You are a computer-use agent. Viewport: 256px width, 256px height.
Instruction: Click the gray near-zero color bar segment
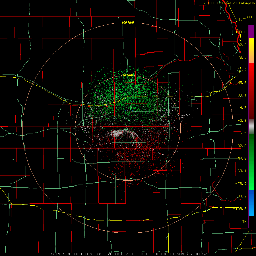point(251,127)
